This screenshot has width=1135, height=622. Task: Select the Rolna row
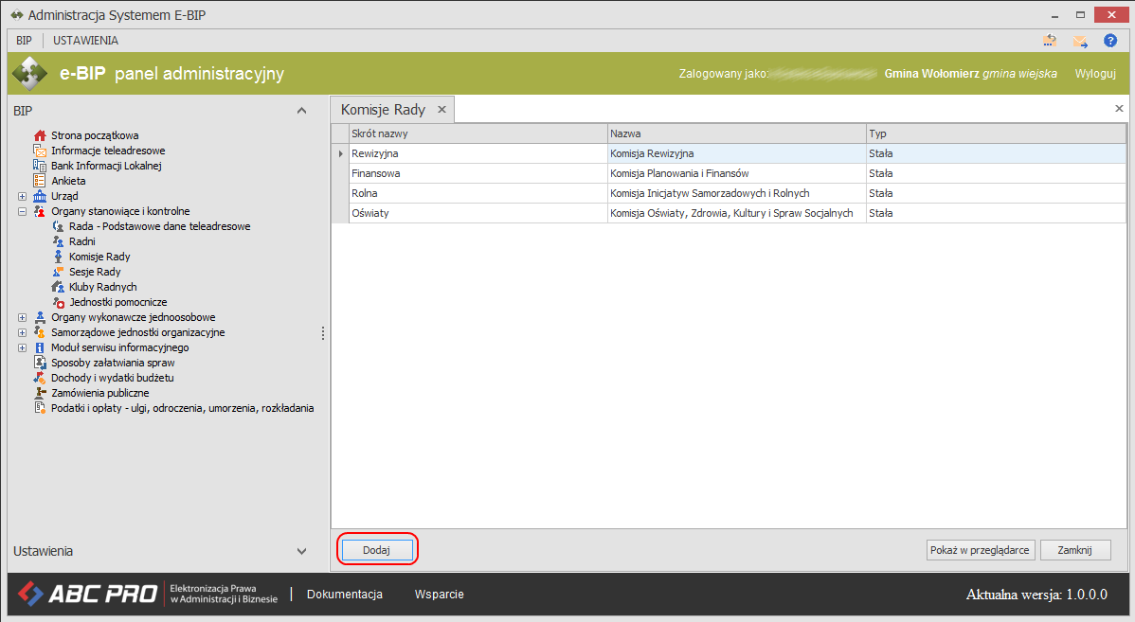click(729, 193)
